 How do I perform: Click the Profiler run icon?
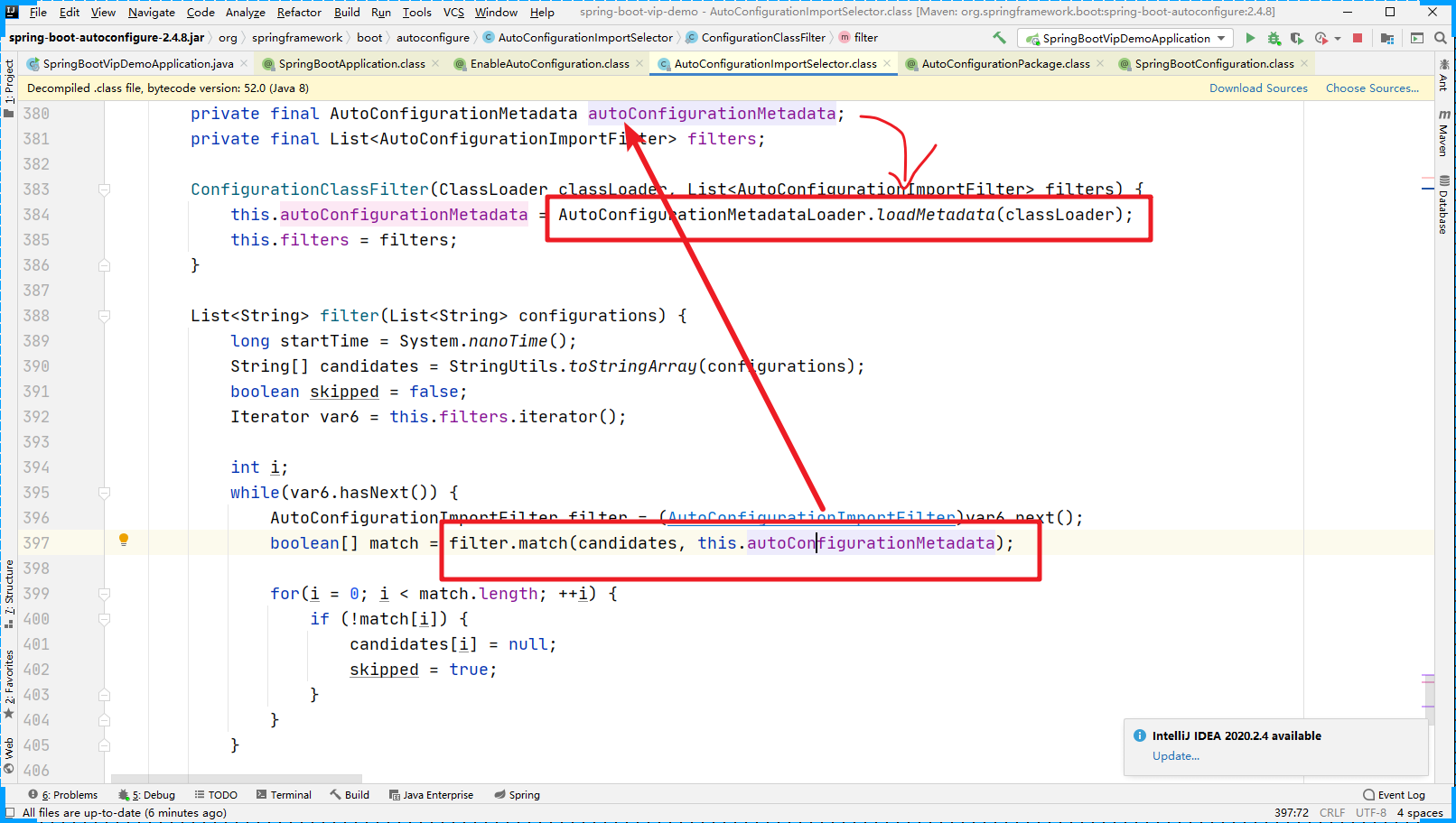(x=1321, y=38)
